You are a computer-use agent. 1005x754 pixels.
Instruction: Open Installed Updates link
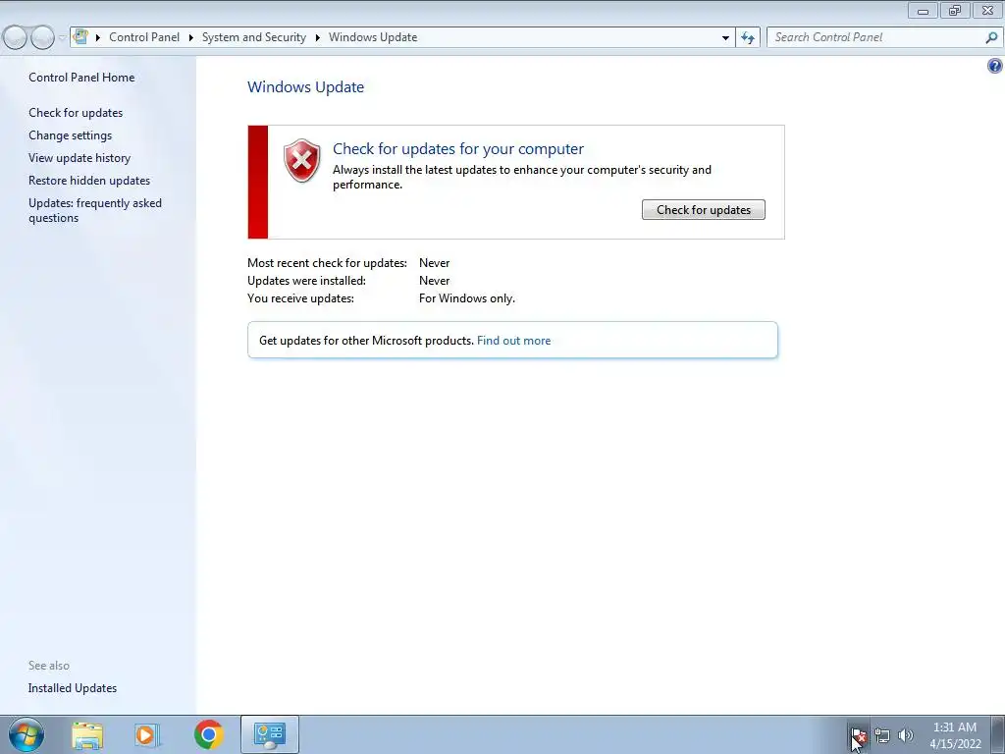coord(73,688)
